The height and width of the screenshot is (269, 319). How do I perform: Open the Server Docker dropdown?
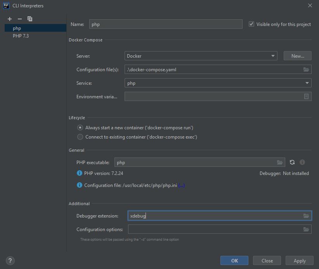201,56
